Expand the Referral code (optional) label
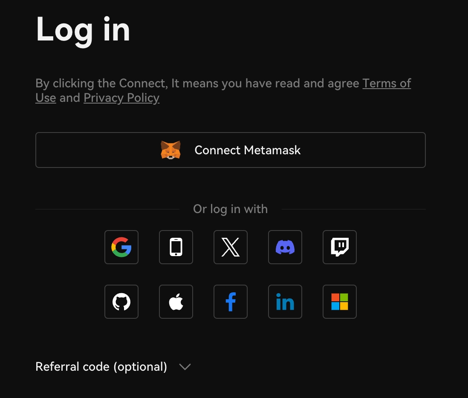468x398 pixels. tap(101, 367)
